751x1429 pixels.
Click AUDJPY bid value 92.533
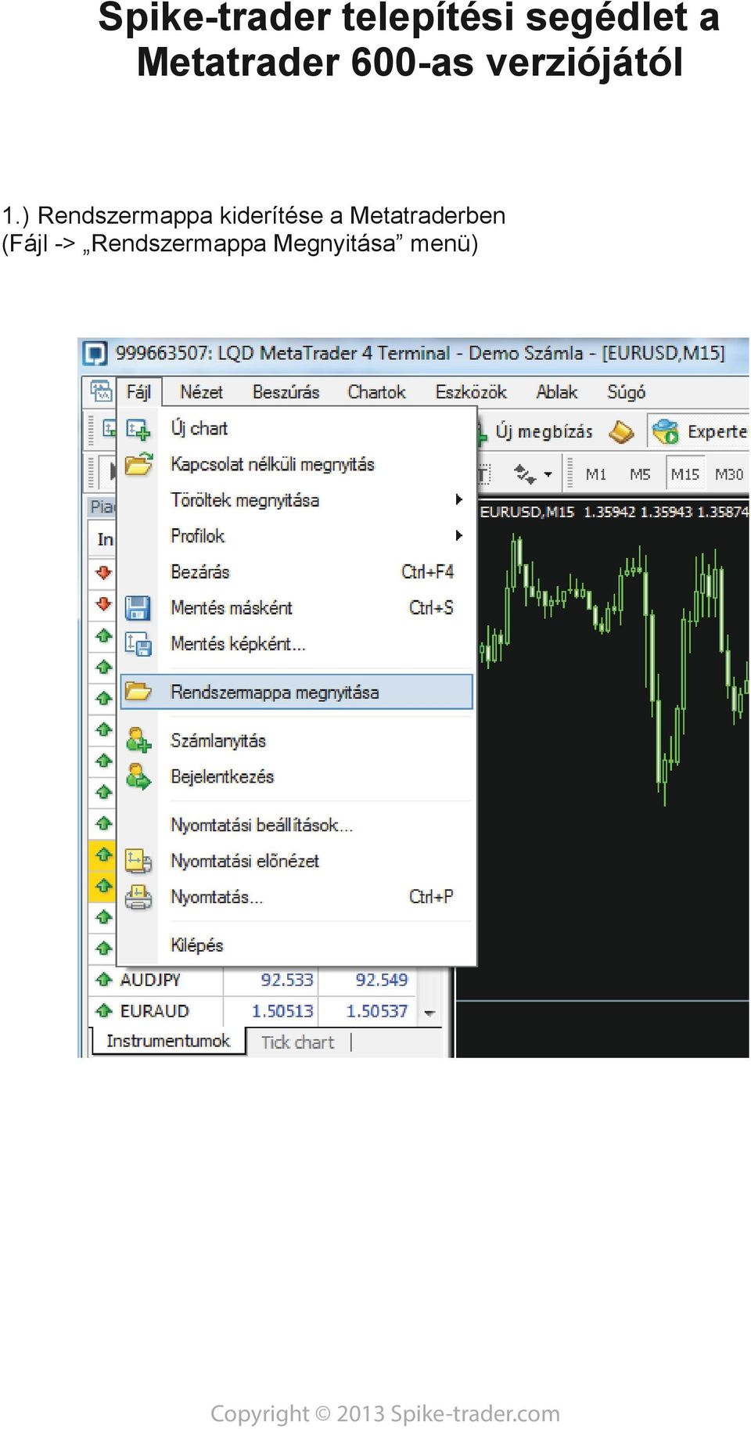(286, 980)
